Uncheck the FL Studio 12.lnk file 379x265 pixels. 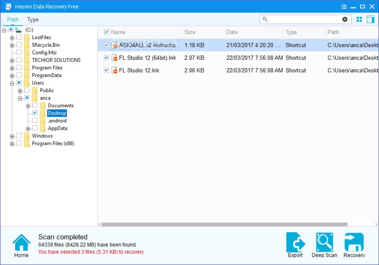pos(106,70)
